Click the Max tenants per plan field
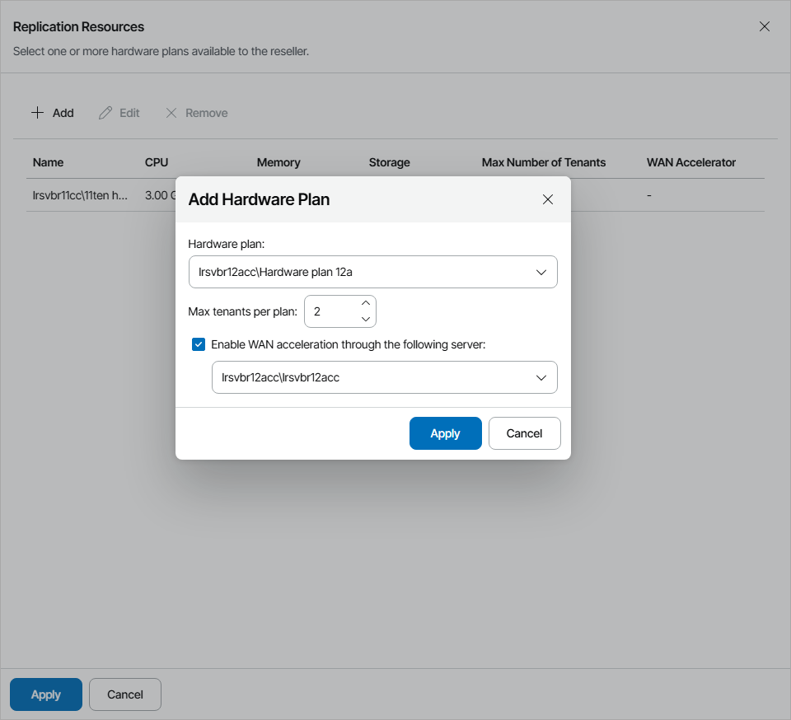The width and height of the screenshot is (791, 720). pyautogui.click(x=330, y=312)
